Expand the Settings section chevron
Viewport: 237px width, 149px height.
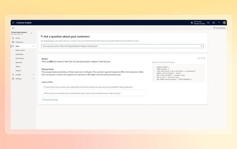pos(33,79)
